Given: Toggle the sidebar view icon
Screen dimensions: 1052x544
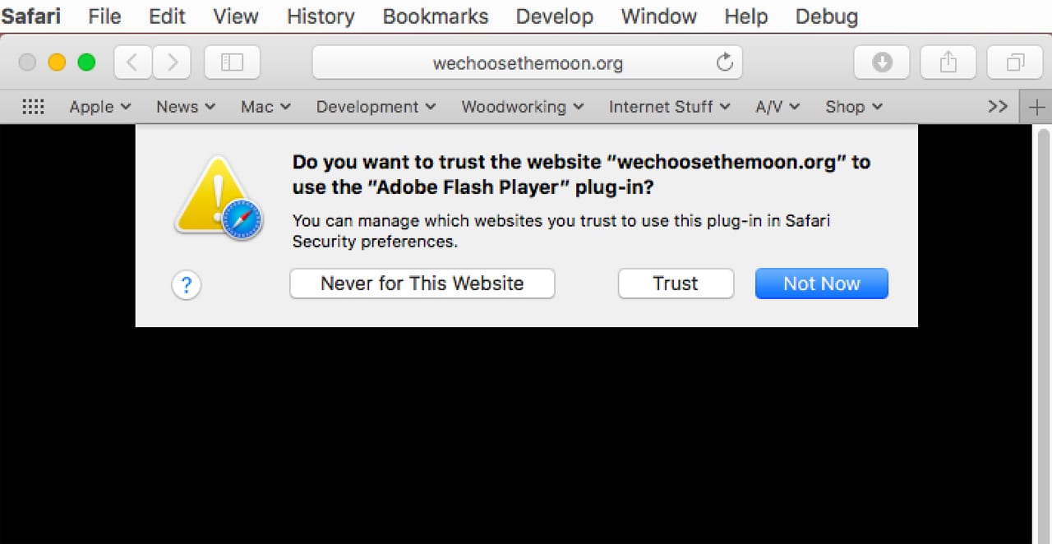Looking at the screenshot, I should 232,62.
